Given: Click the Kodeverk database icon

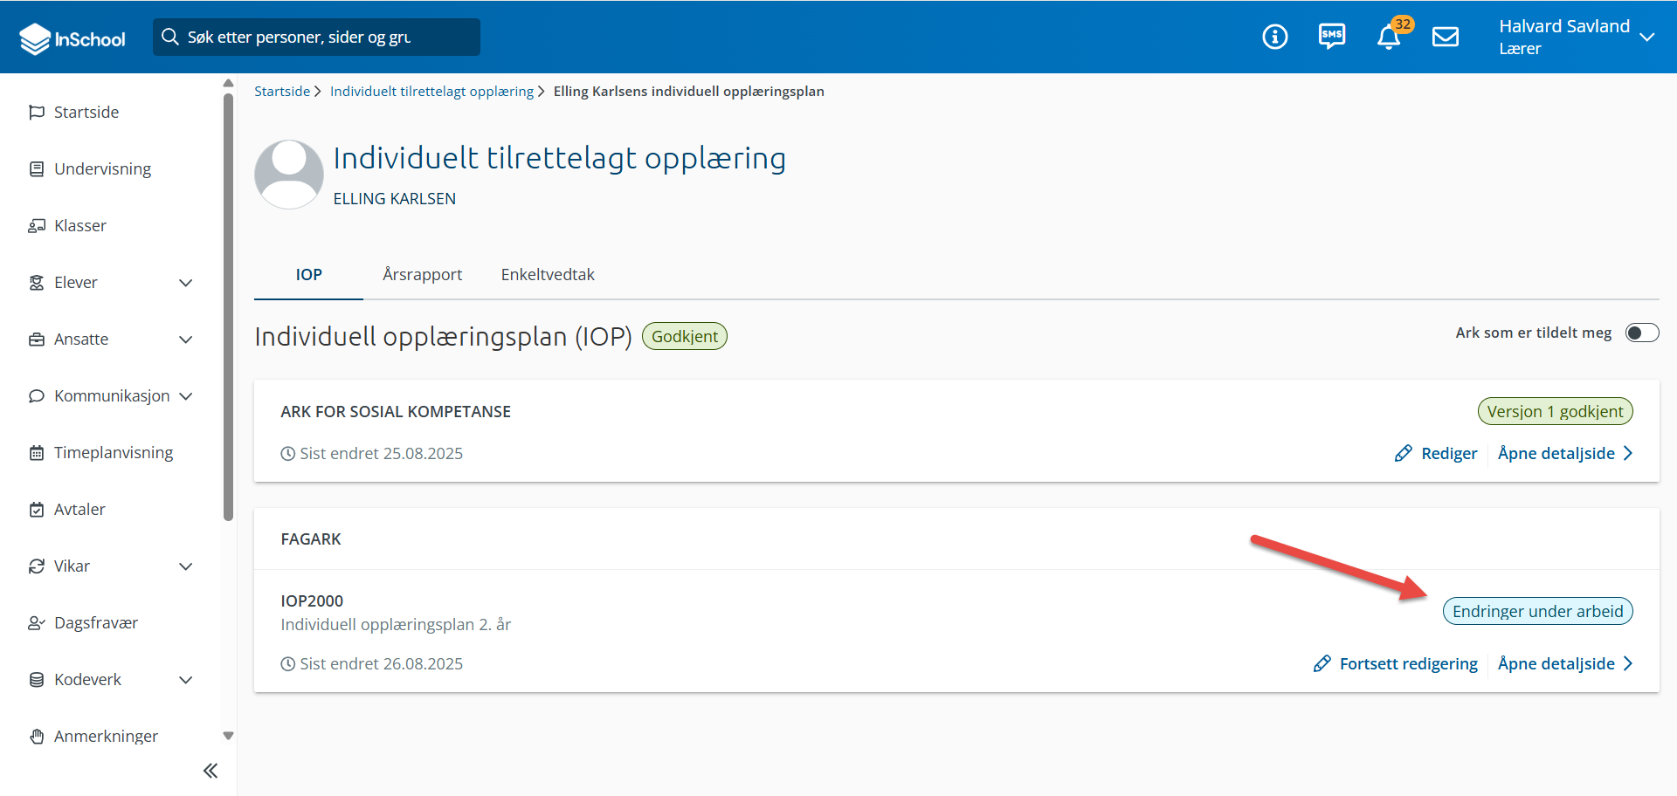Looking at the screenshot, I should [x=37, y=679].
